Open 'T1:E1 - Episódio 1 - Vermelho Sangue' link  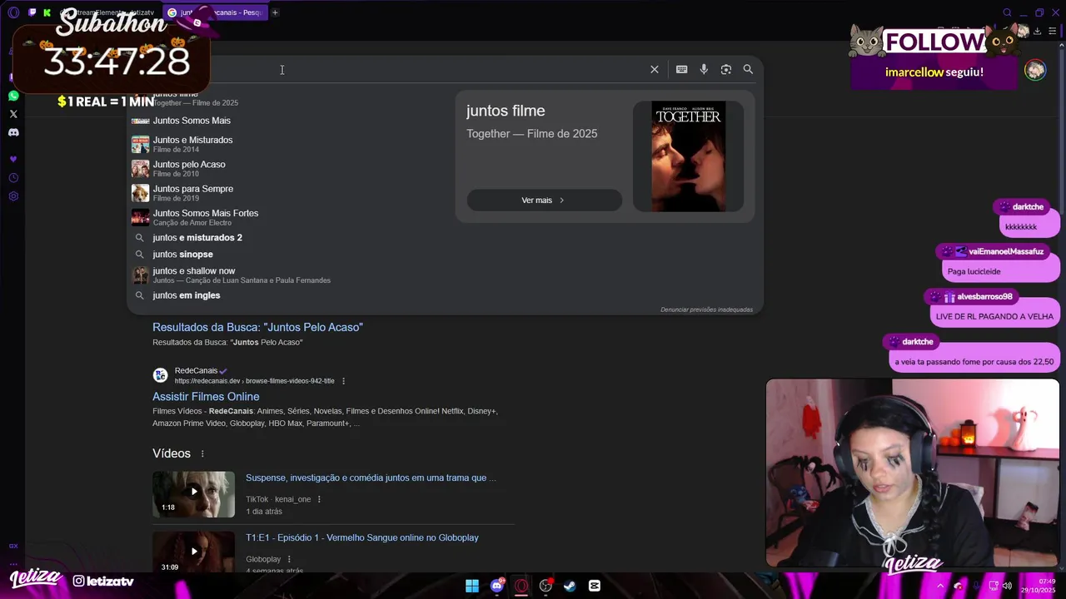[x=362, y=537]
